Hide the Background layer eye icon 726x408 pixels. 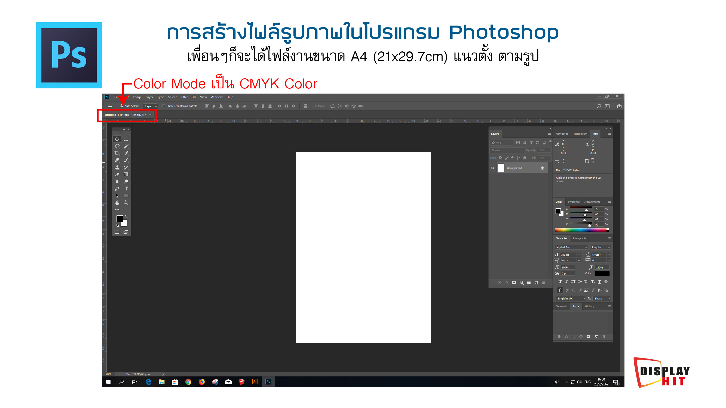493,168
